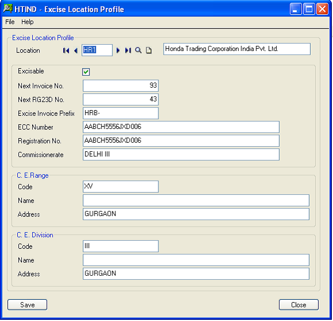Click the empty C. E. Division Name field
The width and height of the screenshot is (333, 321).
(x=196, y=260)
